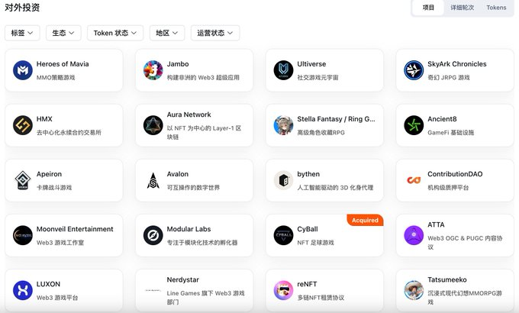The height and width of the screenshot is (313, 519).
Task: Click the Modular Labs project name
Action: coord(189,229)
